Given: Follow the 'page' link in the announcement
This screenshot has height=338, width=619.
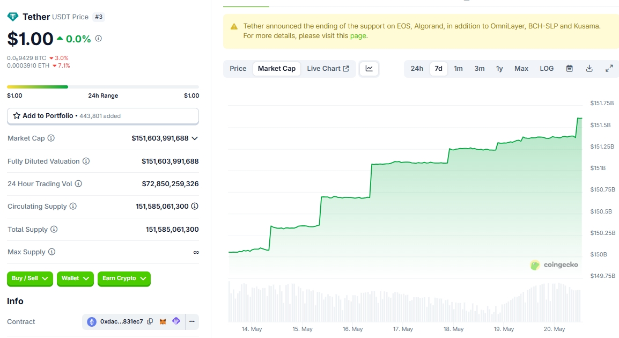Looking at the screenshot, I should click(x=358, y=35).
